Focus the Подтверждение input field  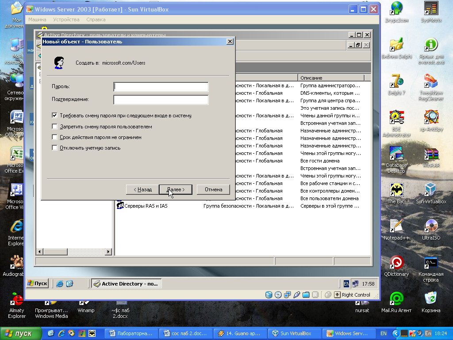pyautogui.click(x=161, y=100)
